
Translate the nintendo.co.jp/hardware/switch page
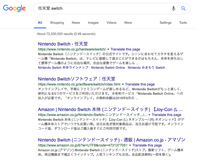[125, 49]
